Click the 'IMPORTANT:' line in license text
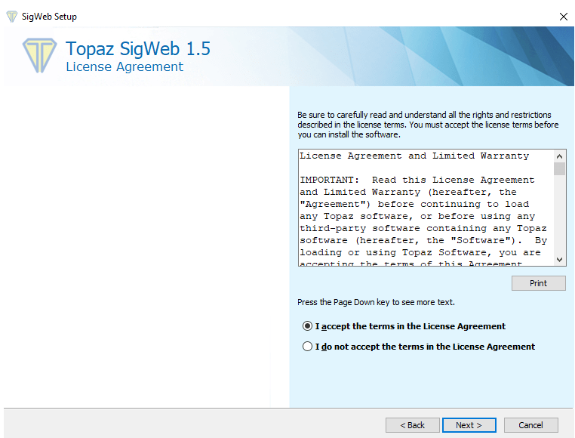 click(x=417, y=180)
